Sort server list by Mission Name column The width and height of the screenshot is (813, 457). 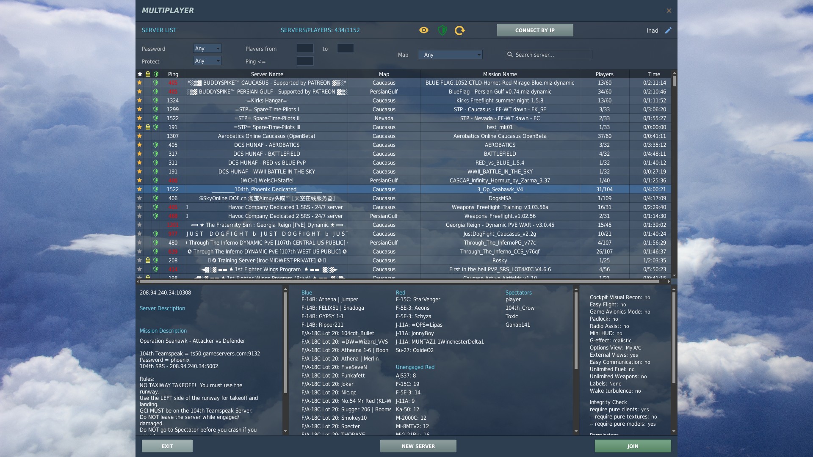point(500,74)
